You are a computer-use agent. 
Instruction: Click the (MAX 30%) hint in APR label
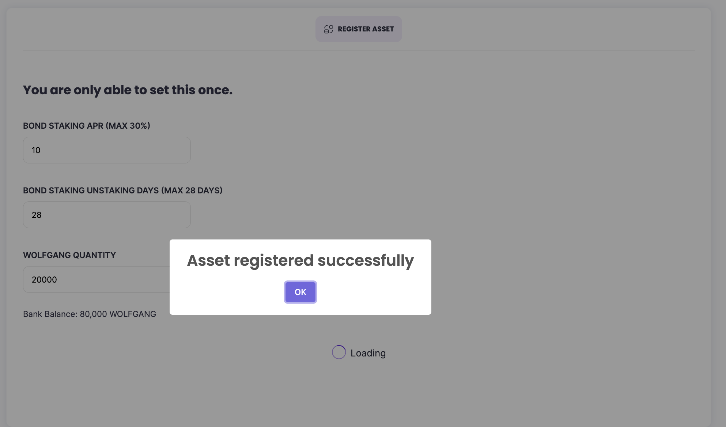pyautogui.click(x=128, y=126)
